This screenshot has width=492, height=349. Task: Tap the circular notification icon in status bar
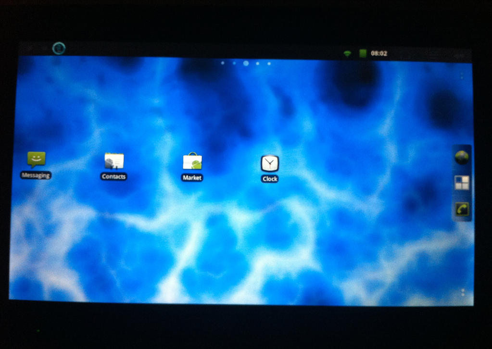59,48
